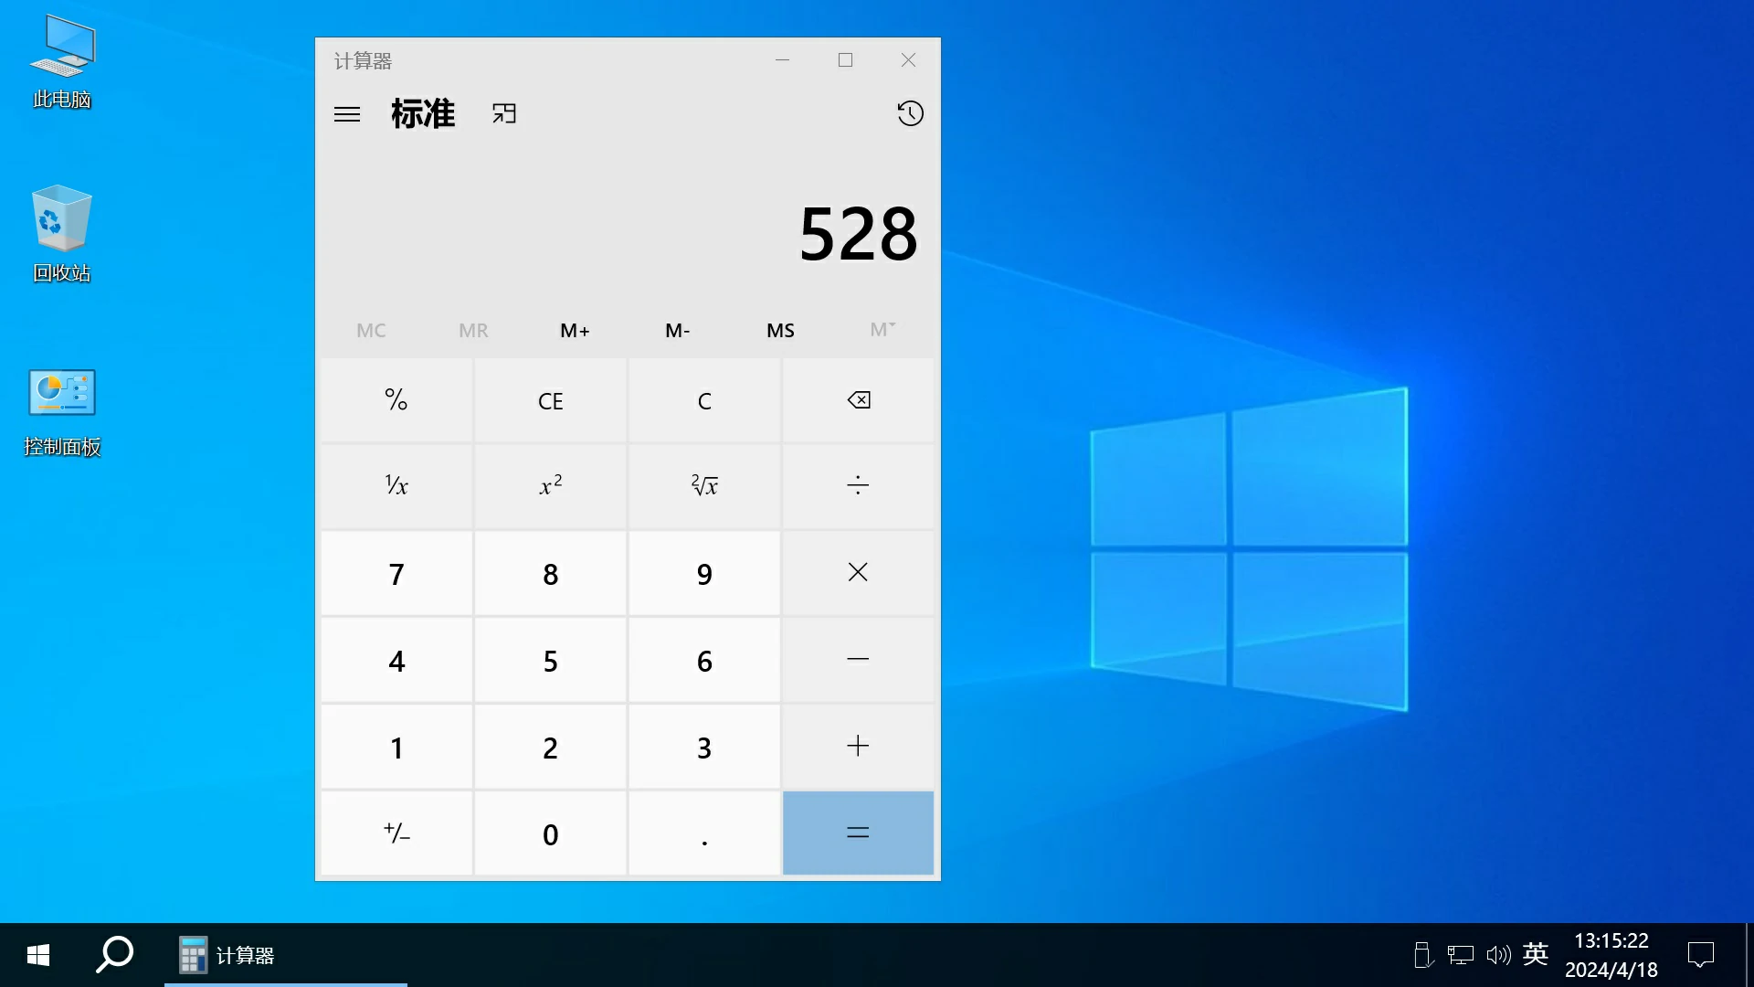The width and height of the screenshot is (1754, 987).
Task: Click the M+ memory add button
Action: (575, 330)
